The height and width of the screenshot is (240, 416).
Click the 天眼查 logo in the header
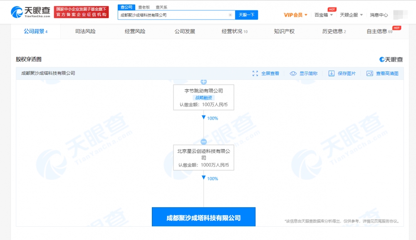[x=30, y=12]
